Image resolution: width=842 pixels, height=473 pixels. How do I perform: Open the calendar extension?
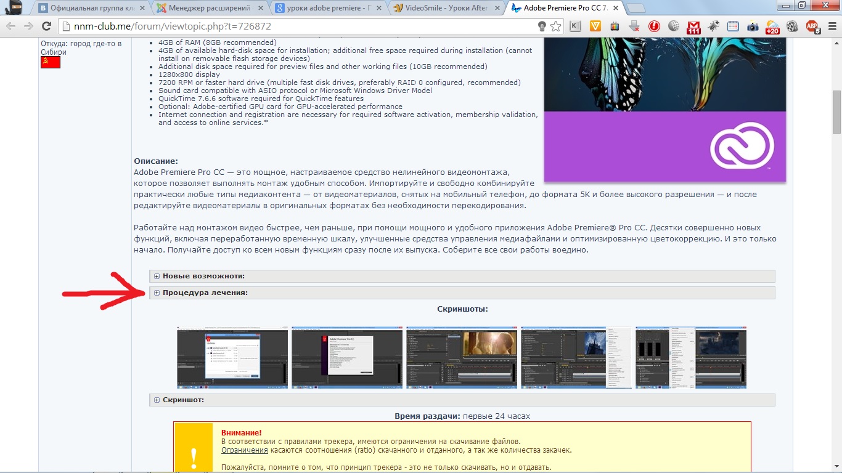733,26
